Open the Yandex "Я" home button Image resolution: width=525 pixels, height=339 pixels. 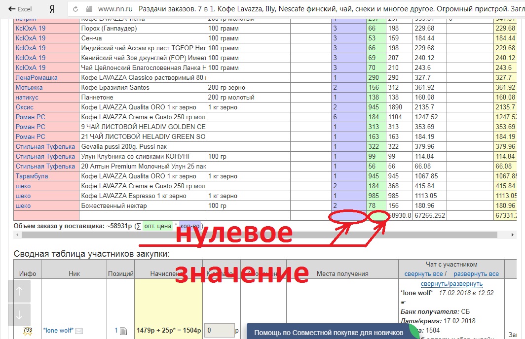tap(52, 9)
